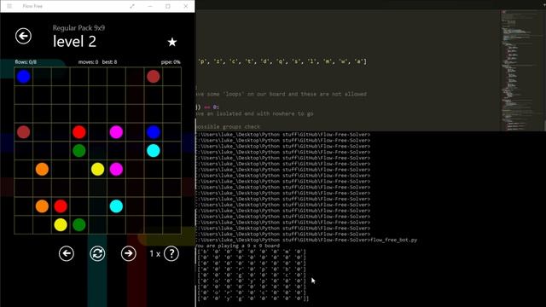Advance to next level with bottom right arrow
Image resolution: width=546 pixels, height=307 pixels.
tap(129, 253)
